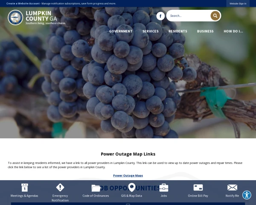Viewport: 256px width, 205px height.
Task: Open the Emergency Notification alert icon
Action: pyautogui.click(x=60, y=187)
